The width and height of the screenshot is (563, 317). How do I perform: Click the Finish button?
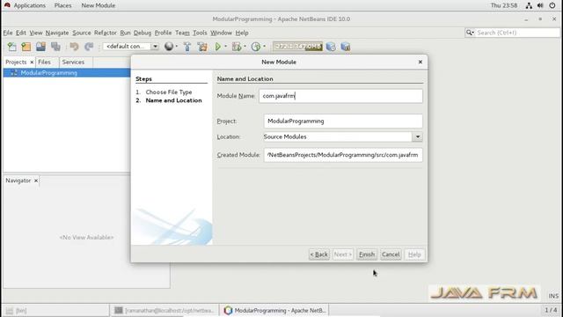367,254
